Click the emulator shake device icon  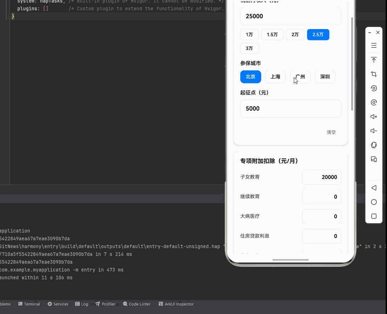pos(374,145)
